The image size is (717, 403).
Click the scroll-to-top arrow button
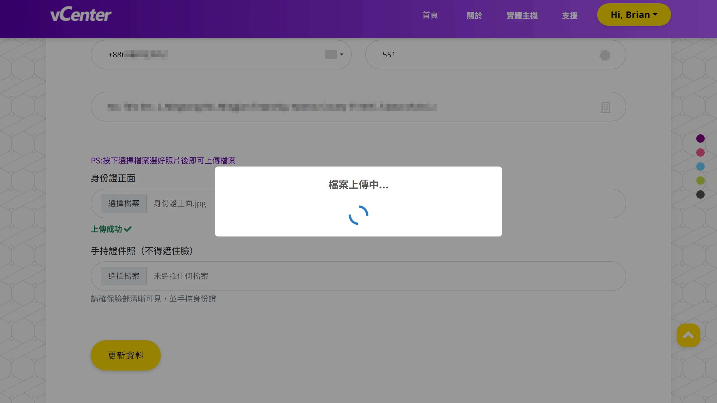click(x=688, y=335)
